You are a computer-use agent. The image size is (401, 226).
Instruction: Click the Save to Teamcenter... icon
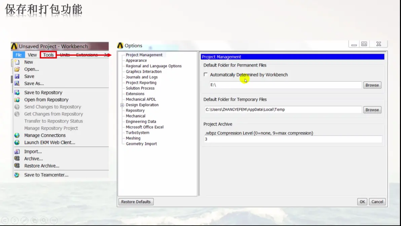point(17,175)
